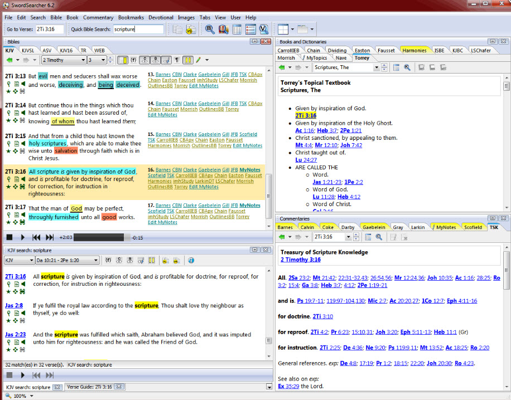Toggle user notes link button in Bibles toolbar
The width and height of the screenshot is (511, 400).
pos(167,60)
